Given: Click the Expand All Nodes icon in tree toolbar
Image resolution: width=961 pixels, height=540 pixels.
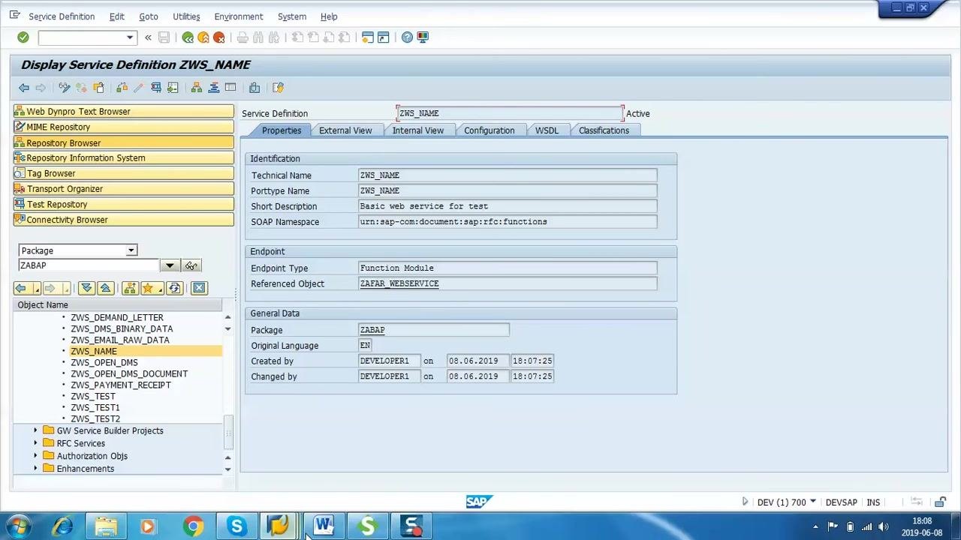Looking at the screenshot, I should click(86, 288).
